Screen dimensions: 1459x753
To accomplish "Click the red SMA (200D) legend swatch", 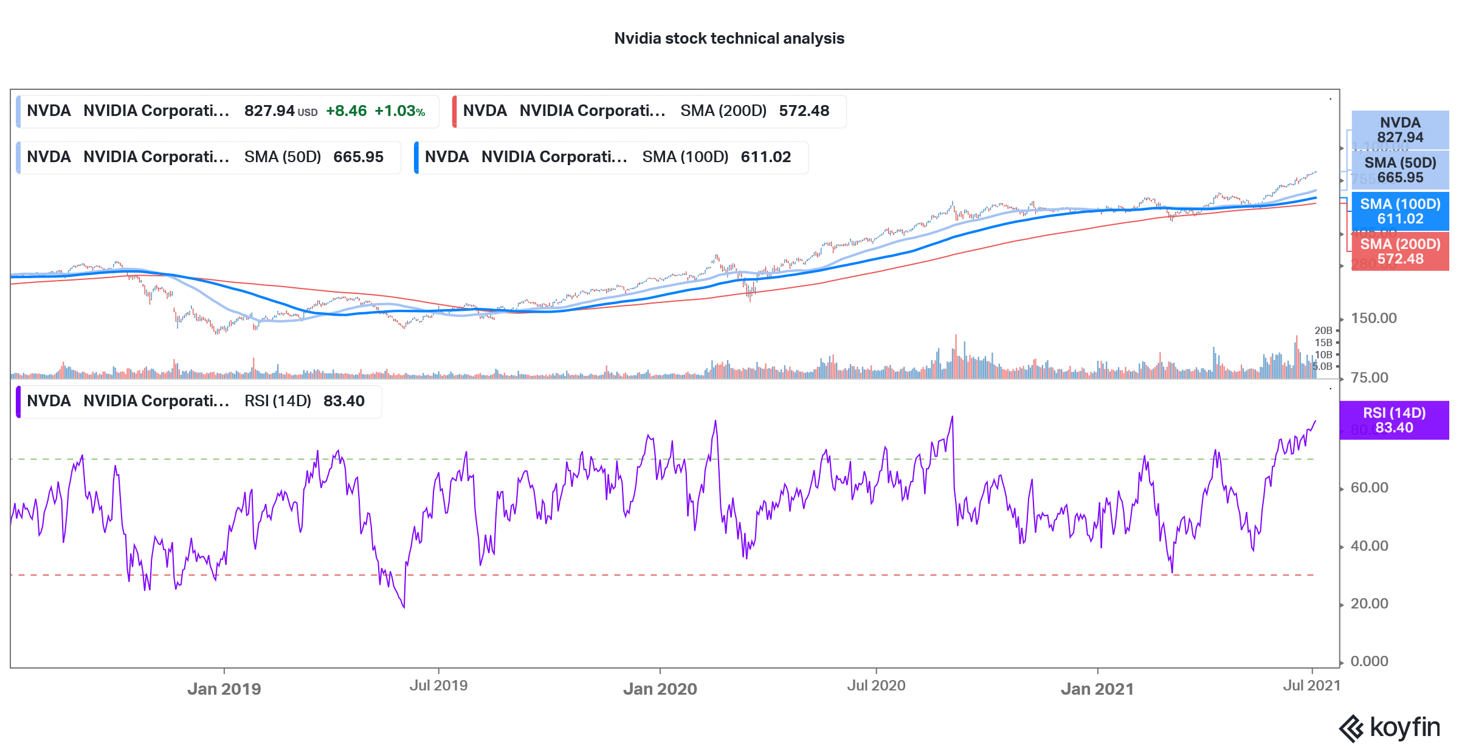I will [455, 111].
